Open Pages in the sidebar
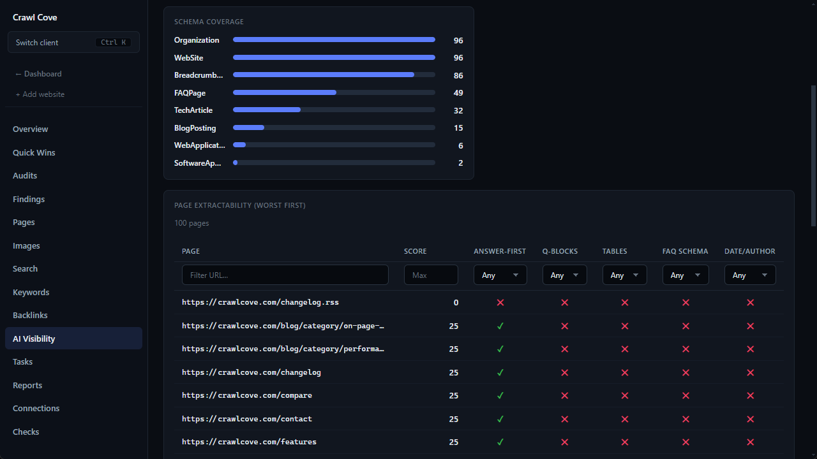 [x=73, y=222]
